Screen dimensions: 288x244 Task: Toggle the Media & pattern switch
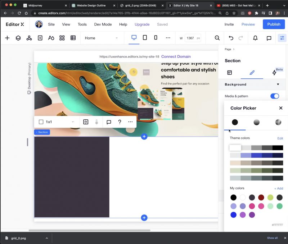point(274,96)
